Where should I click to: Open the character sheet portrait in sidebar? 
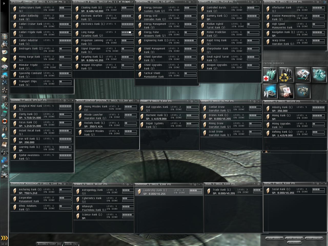click(x=4, y=36)
